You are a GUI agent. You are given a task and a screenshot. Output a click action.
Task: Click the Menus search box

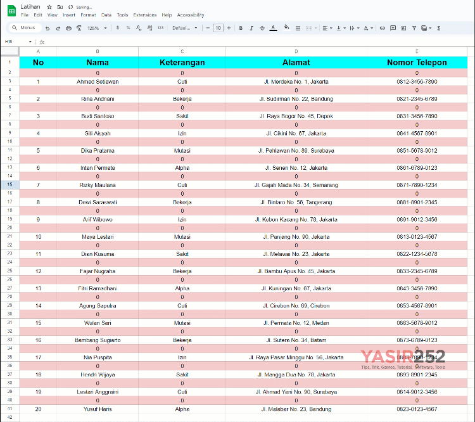(x=25, y=28)
